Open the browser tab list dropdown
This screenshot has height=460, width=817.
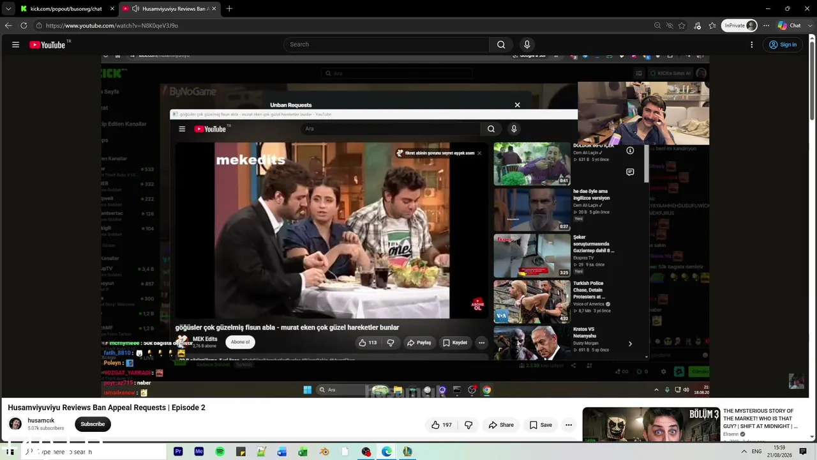(8, 9)
